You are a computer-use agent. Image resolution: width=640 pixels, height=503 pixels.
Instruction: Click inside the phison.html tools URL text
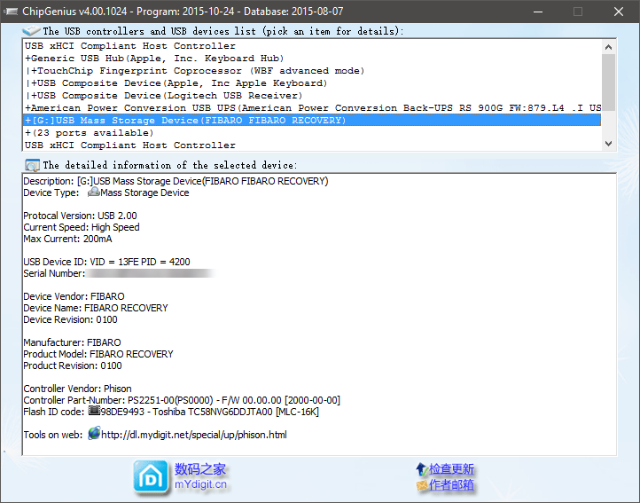coord(193,435)
